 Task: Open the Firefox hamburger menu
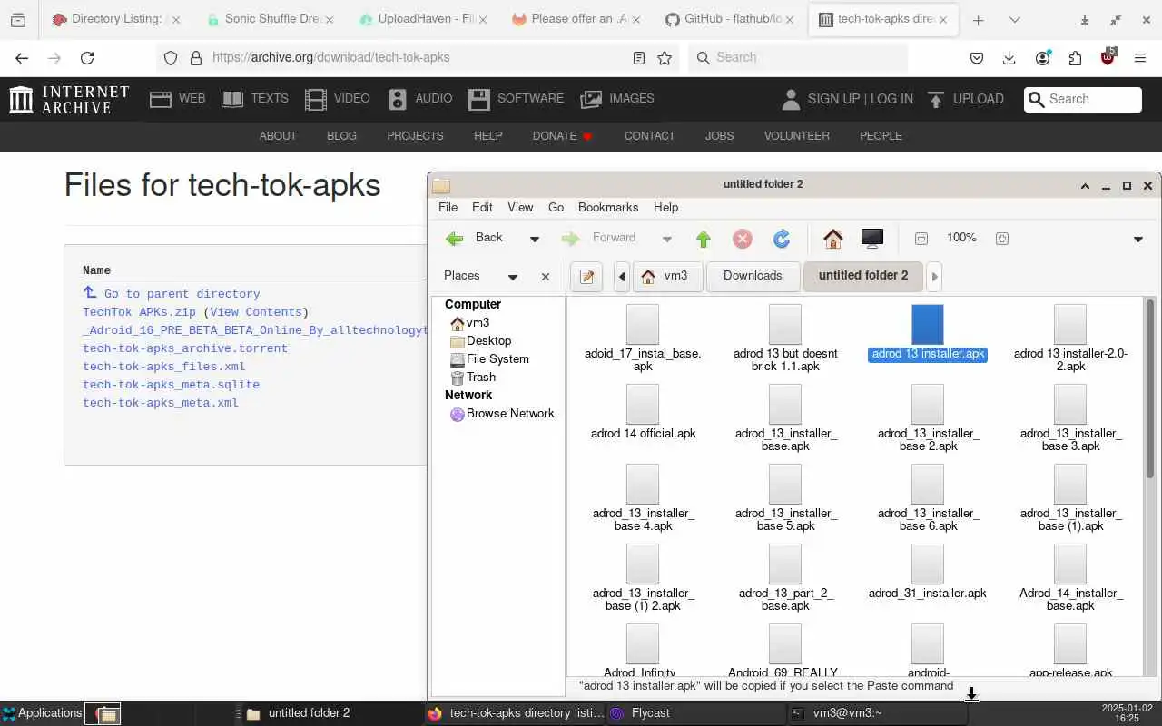(1140, 57)
